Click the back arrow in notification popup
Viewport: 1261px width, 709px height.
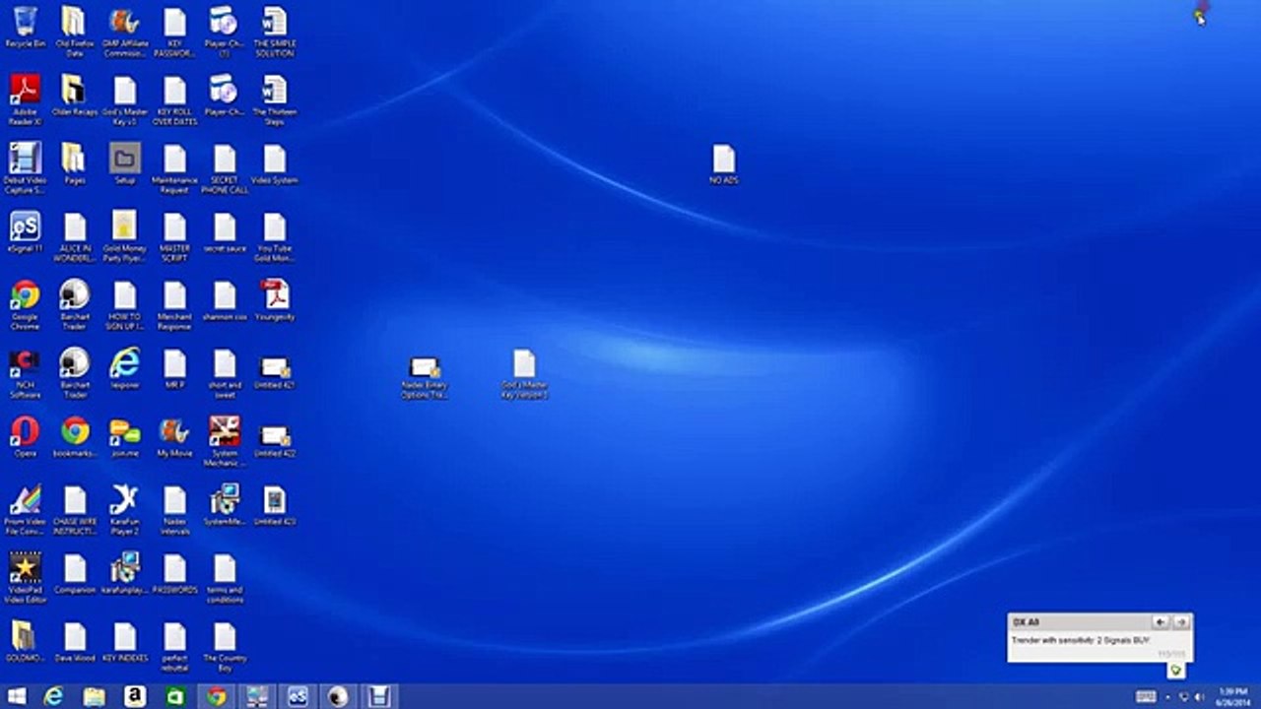tap(1161, 622)
